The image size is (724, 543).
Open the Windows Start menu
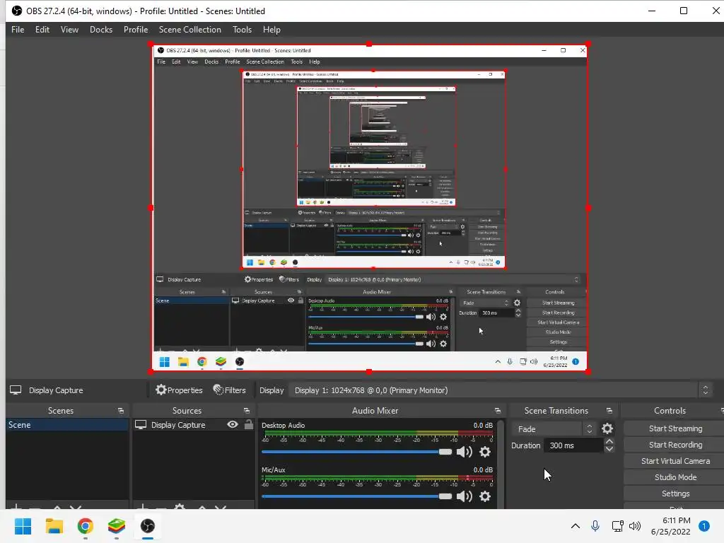click(23, 526)
